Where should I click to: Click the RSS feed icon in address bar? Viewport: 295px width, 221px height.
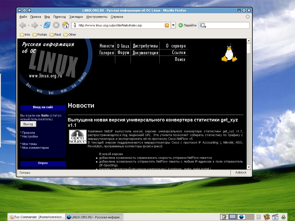click(x=167, y=25)
